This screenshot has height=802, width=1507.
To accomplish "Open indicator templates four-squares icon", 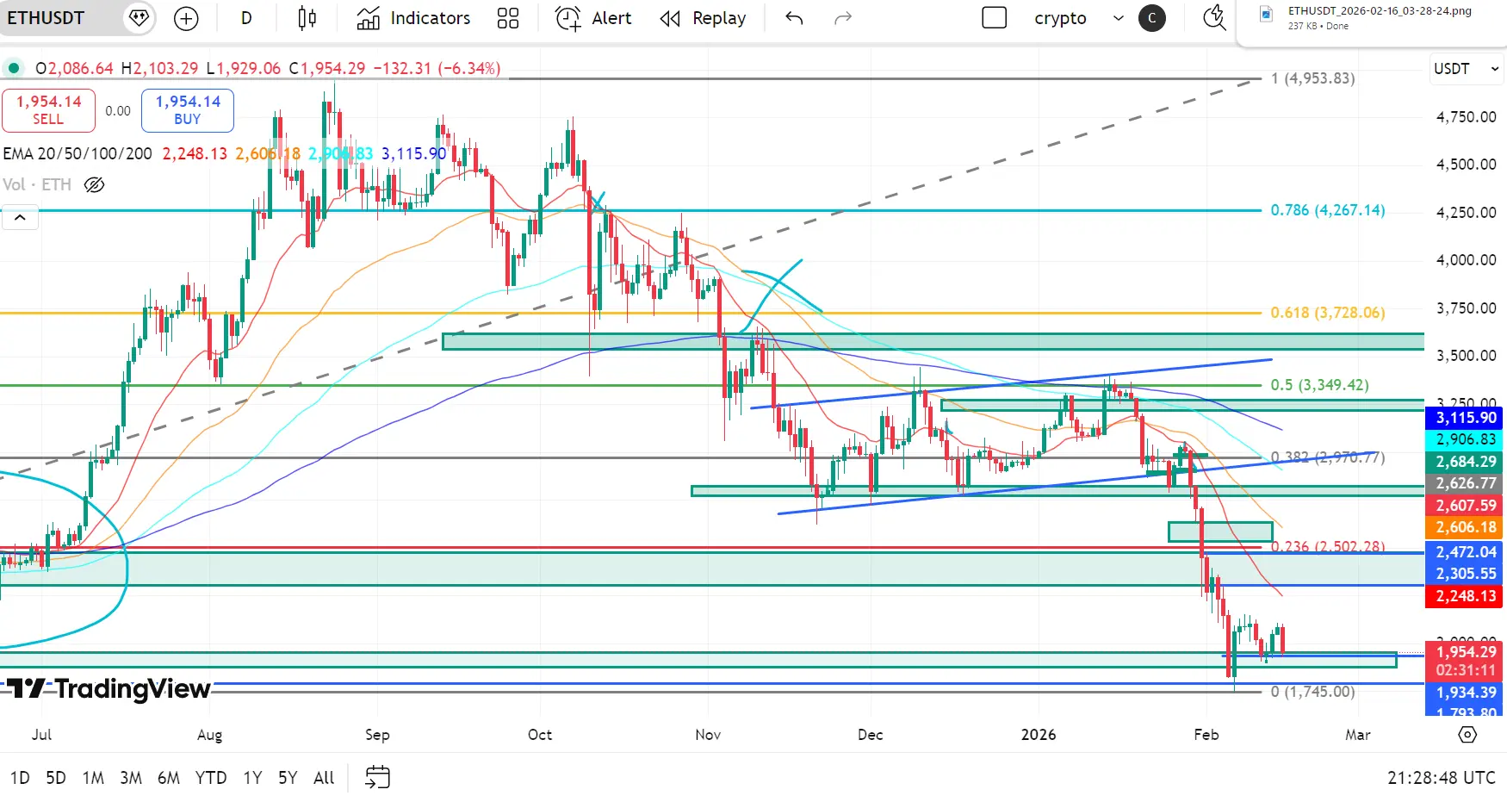I will pos(508,18).
